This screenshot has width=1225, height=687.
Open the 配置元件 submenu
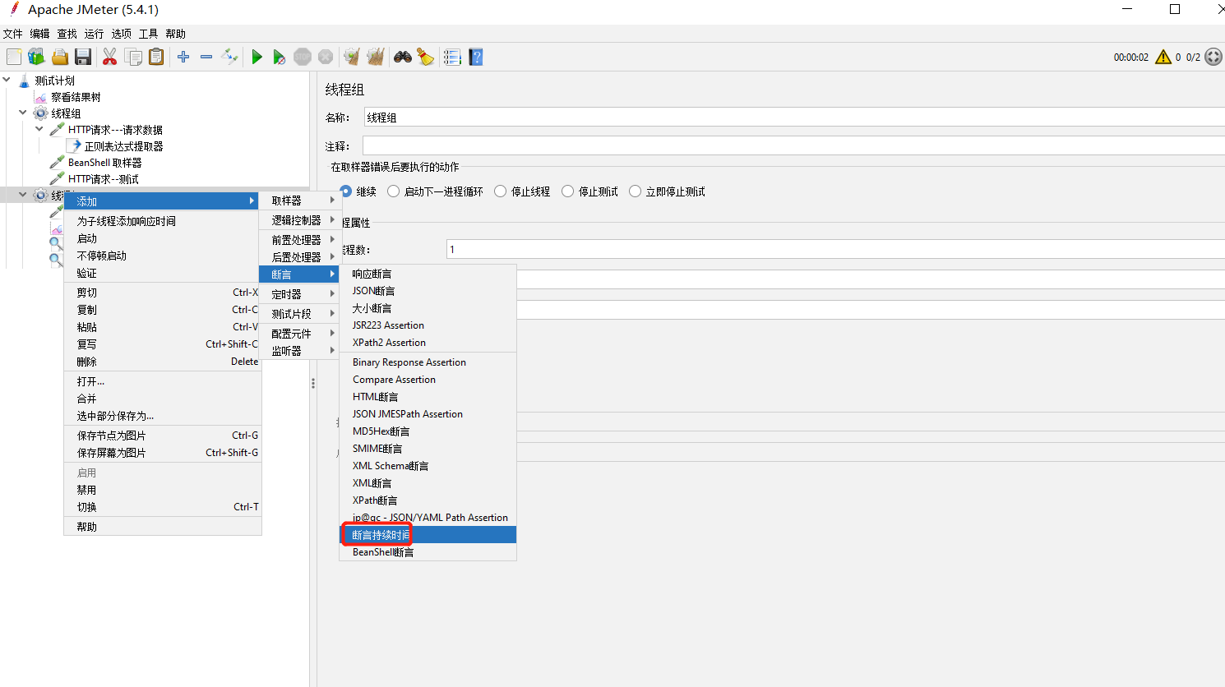(299, 334)
